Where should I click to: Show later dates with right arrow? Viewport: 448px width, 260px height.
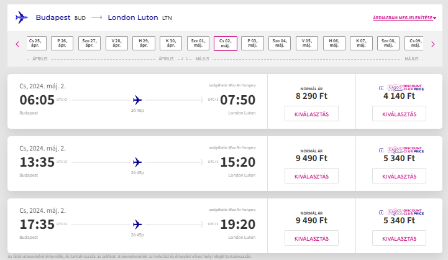point(433,44)
